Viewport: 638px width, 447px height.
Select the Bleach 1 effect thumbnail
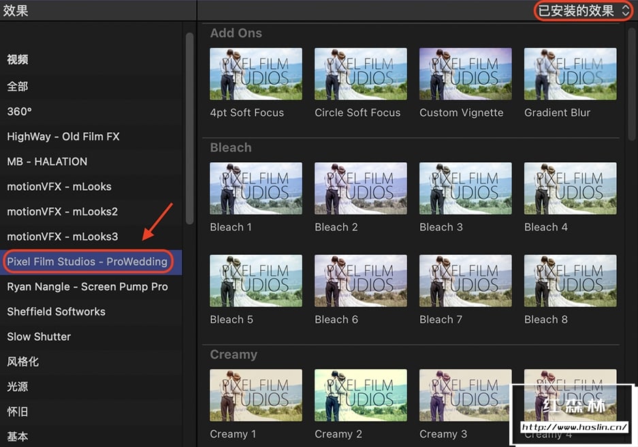coord(256,188)
